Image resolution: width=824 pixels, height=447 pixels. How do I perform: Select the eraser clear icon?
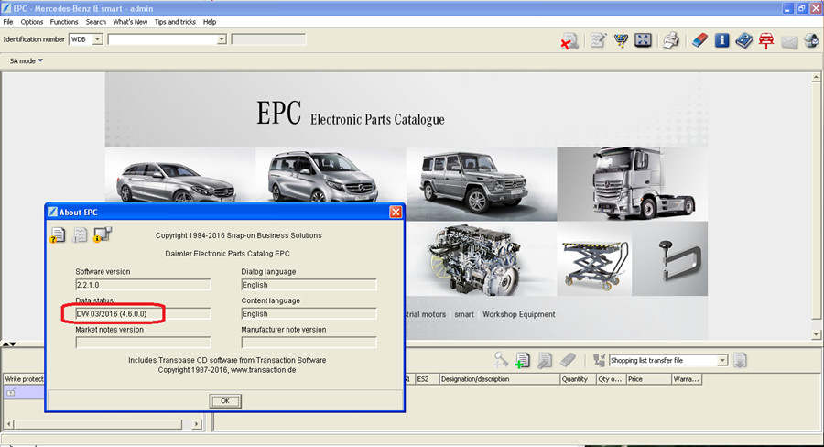pos(699,40)
